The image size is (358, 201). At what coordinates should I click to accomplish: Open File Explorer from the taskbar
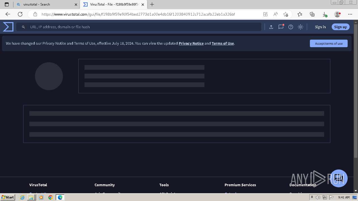pos(31,197)
